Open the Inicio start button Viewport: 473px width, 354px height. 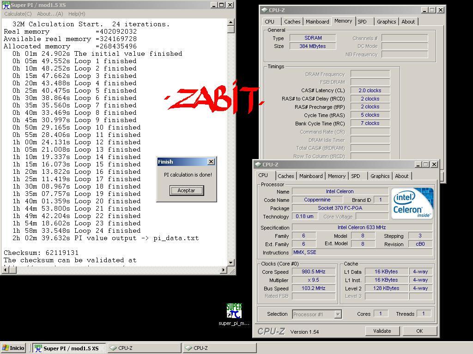click(13, 348)
